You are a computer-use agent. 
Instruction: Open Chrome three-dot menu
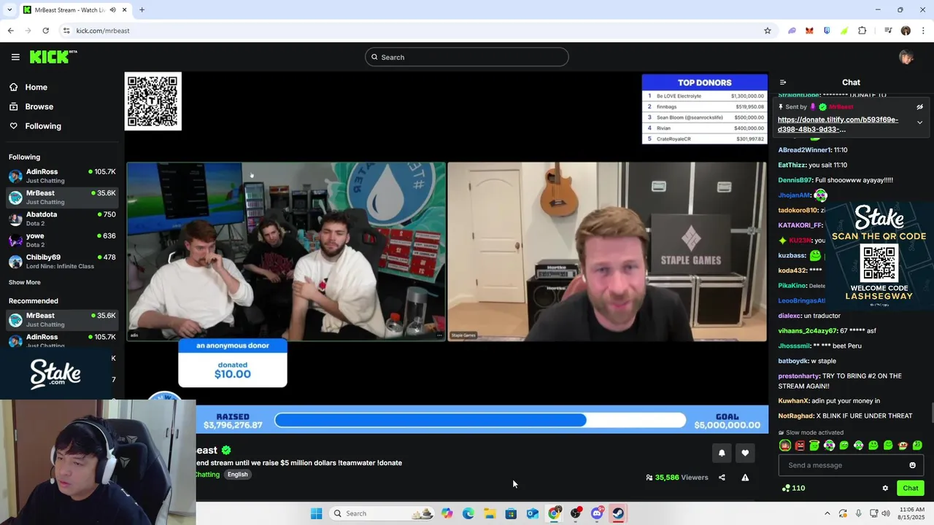point(922,31)
